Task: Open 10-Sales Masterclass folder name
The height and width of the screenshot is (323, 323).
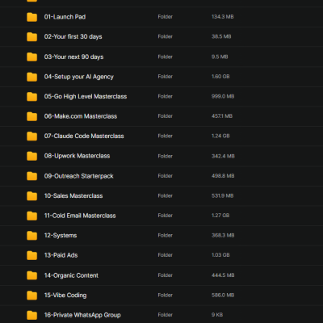Action: pos(73,195)
